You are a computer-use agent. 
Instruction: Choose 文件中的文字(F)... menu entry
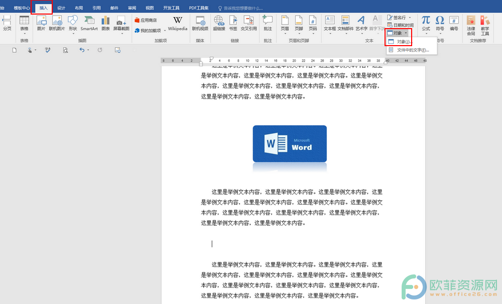(412, 50)
